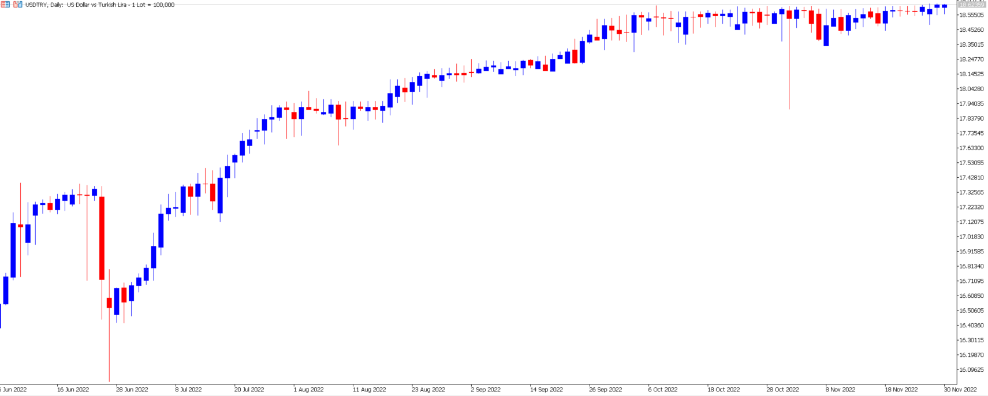Click the last blue candle on the right
This screenshot has width=988, height=396.
945,6
